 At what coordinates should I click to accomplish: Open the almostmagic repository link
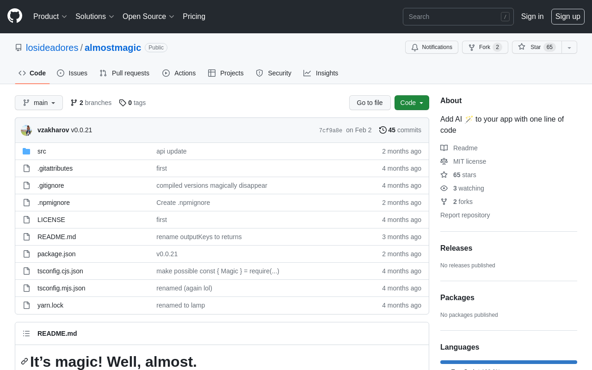(x=113, y=48)
